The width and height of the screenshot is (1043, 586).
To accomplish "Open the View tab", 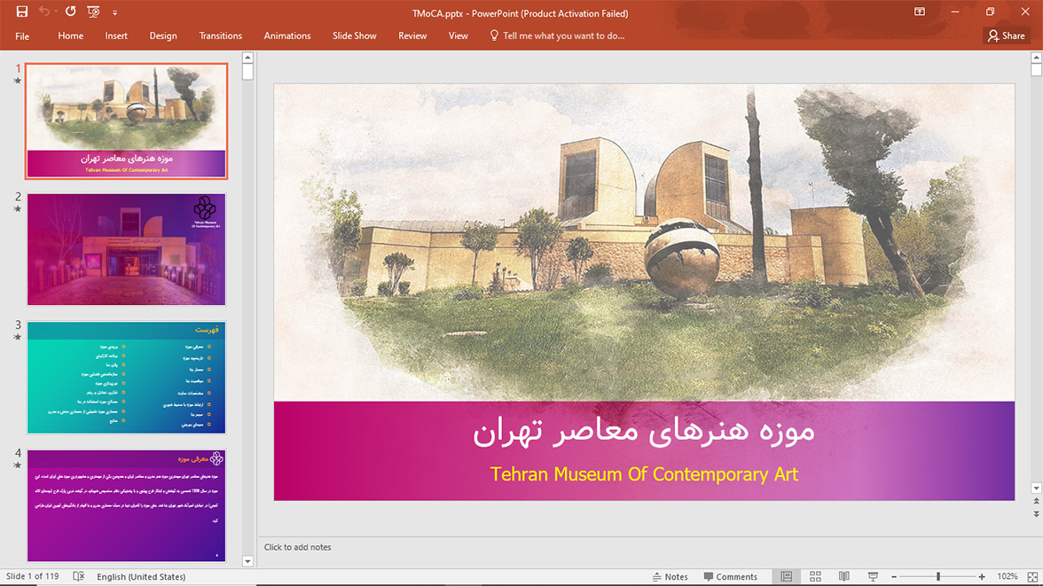I will 459,36.
